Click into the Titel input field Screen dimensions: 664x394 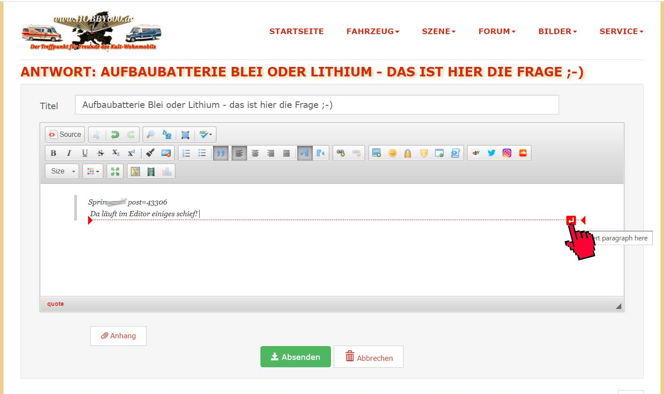coord(317,105)
